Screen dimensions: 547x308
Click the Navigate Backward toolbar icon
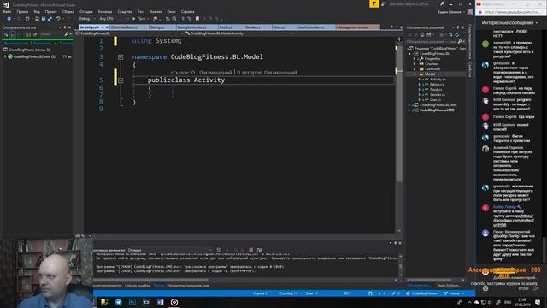9,19
